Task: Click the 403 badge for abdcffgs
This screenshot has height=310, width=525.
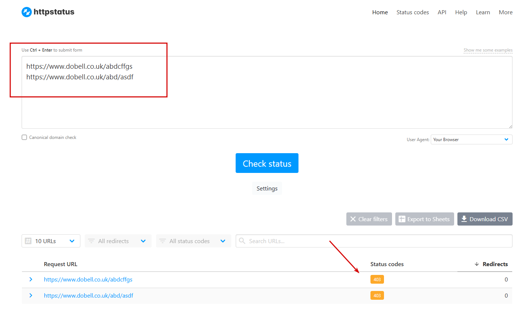Action: click(377, 280)
